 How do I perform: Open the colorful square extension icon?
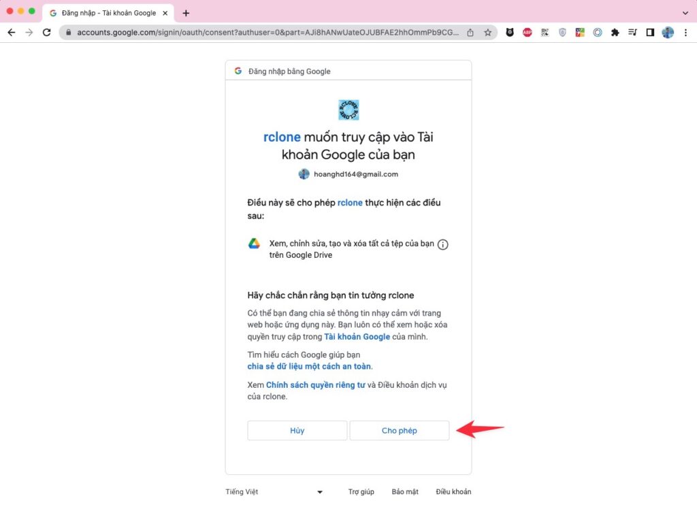580,33
